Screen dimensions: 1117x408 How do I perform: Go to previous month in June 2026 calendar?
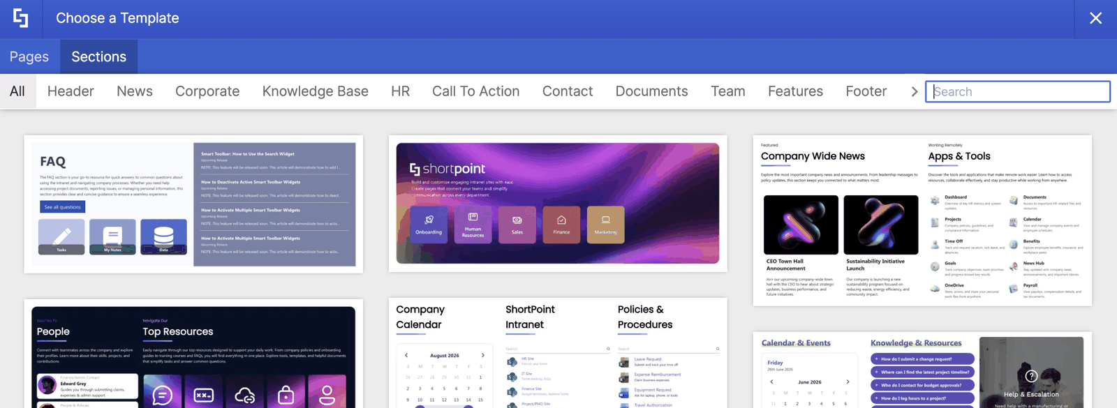771,382
